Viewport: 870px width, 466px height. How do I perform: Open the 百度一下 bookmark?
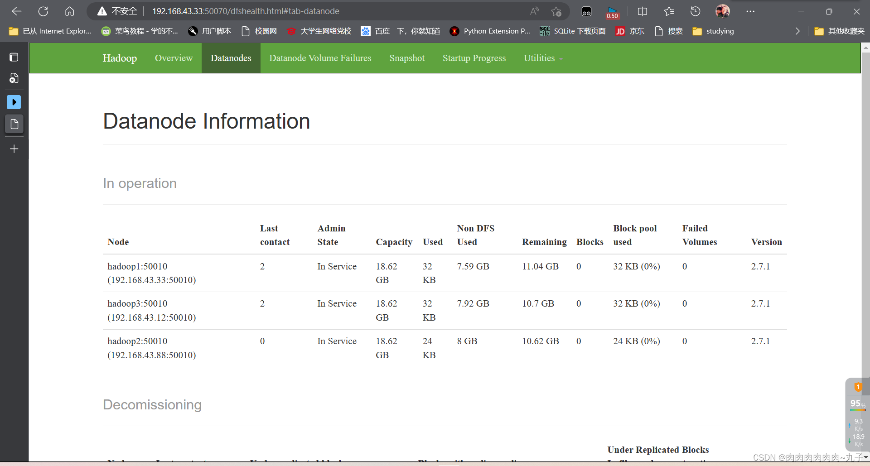pyautogui.click(x=401, y=31)
